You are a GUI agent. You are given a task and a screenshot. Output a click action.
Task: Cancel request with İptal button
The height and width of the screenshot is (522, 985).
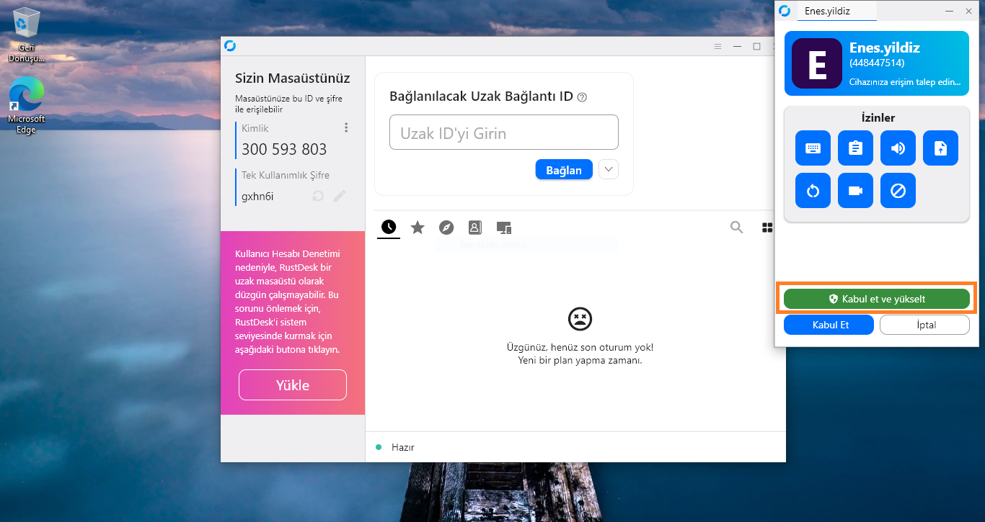[924, 325]
